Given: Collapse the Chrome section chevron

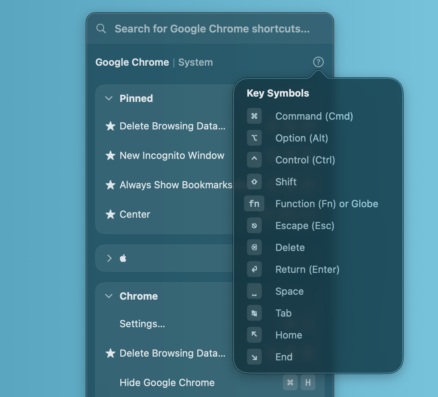Looking at the screenshot, I should click(x=109, y=296).
